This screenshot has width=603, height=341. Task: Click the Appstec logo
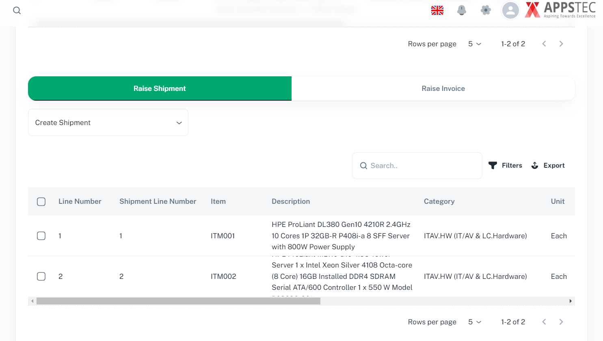click(x=560, y=11)
